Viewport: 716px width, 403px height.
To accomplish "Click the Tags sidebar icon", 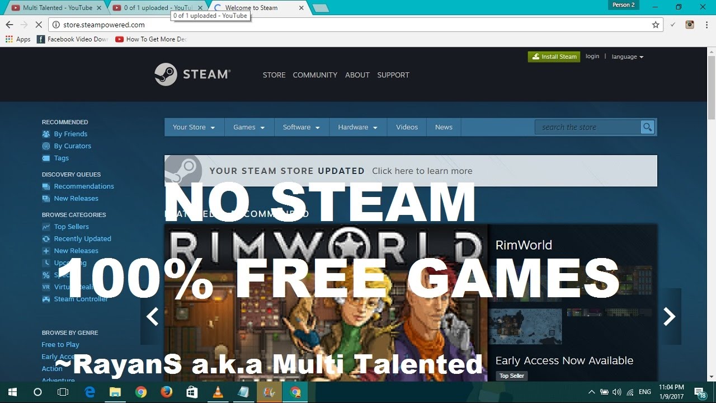I will tap(46, 158).
